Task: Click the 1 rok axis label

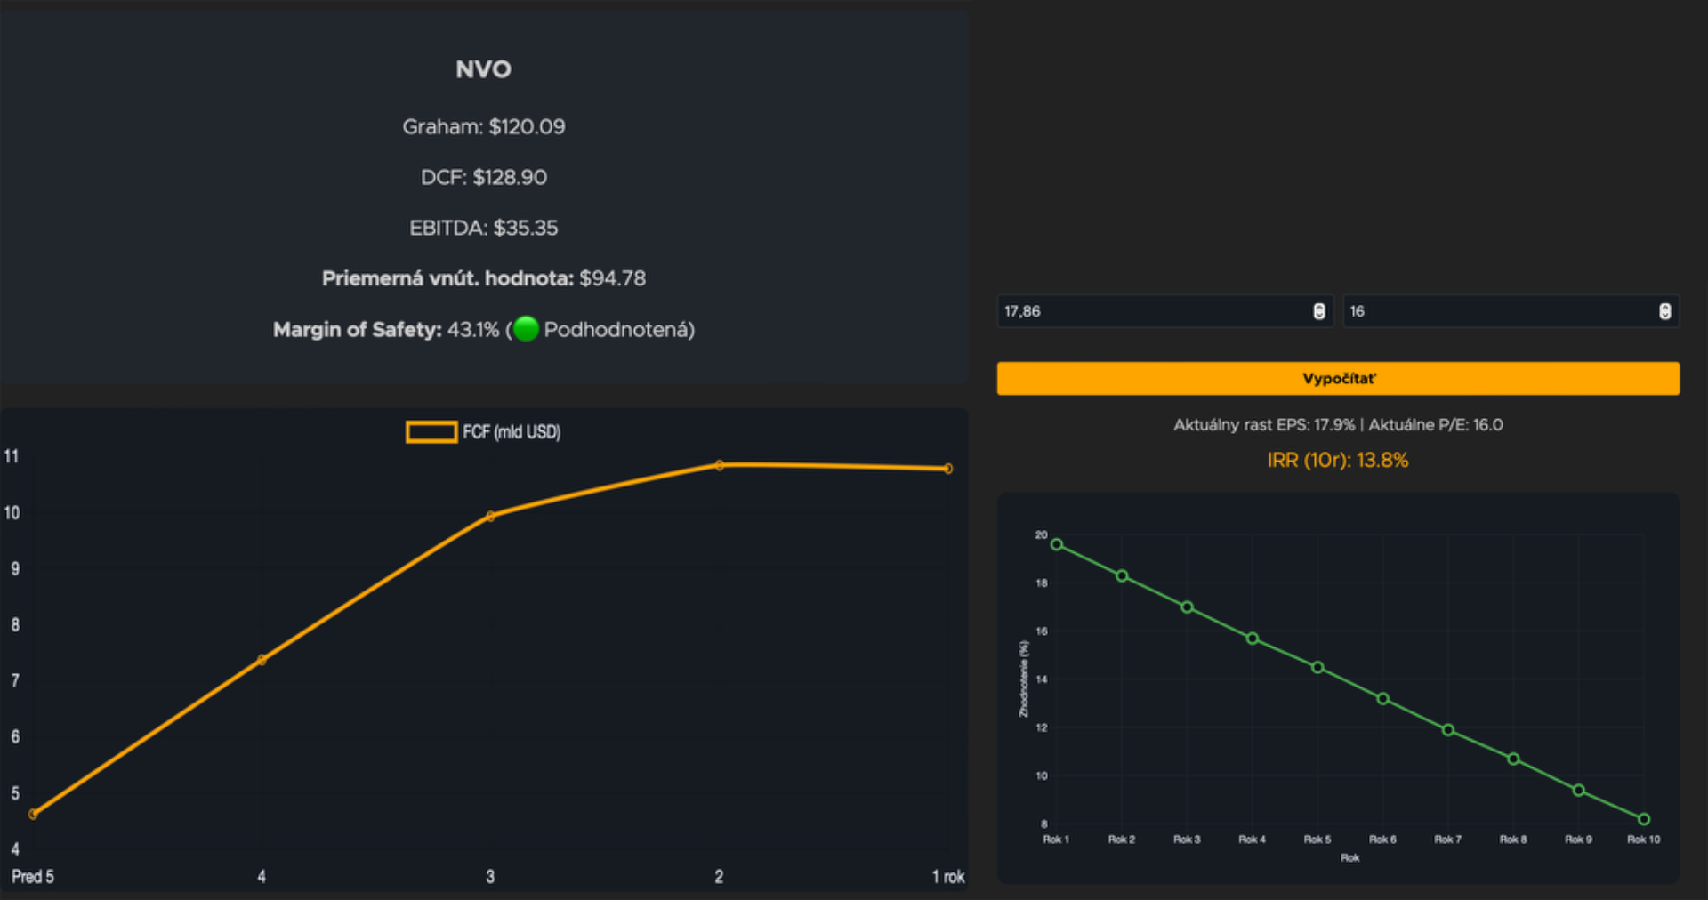Action: [947, 876]
